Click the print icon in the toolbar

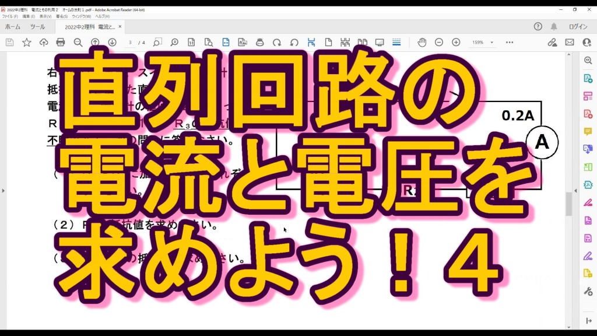pos(61,43)
